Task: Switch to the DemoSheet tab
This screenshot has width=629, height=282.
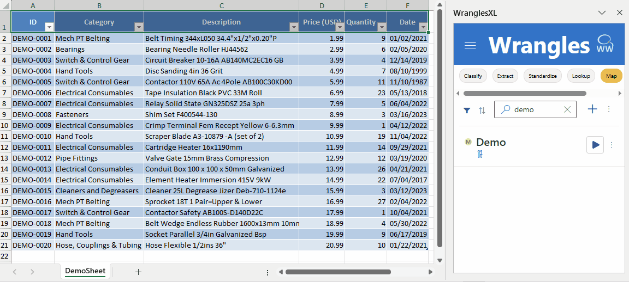Action: [85, 271]
